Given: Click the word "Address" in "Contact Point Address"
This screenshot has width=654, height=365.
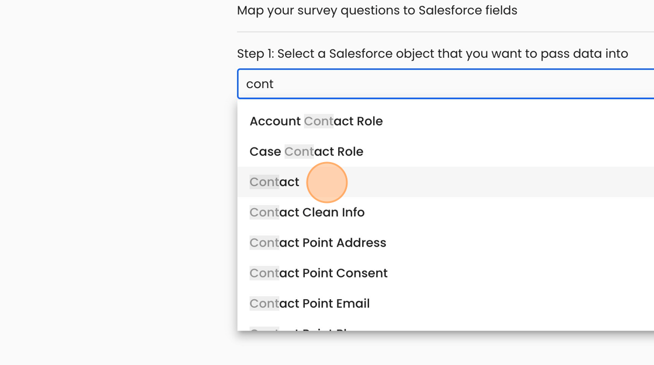Looking at the screenshot, I should [362, 243].
